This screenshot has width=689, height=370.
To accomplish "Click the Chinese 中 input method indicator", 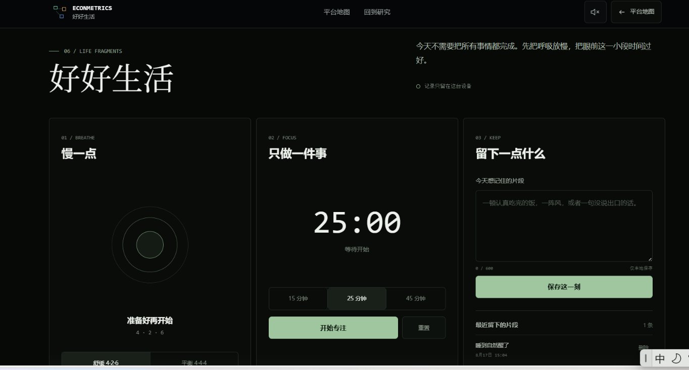I will pos(660,358).
